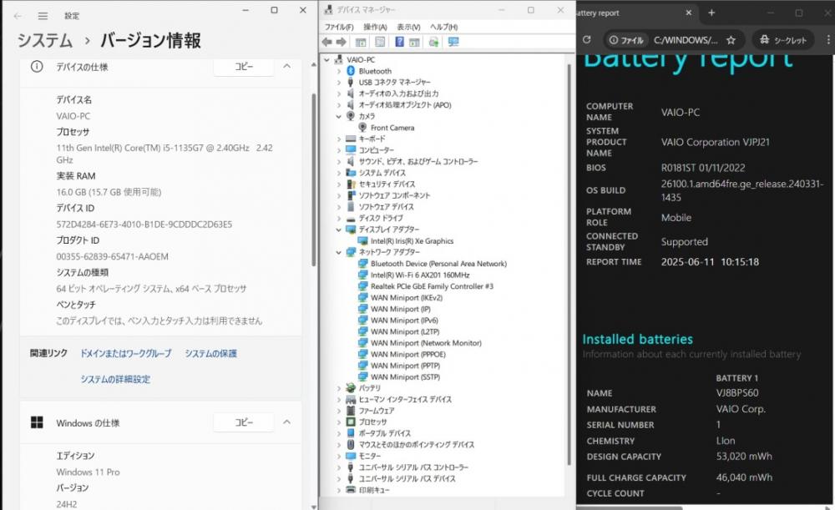Click the シークレット incognito indicator
The height and width of the screenshot is (510, 835).
tap(783, 40)
